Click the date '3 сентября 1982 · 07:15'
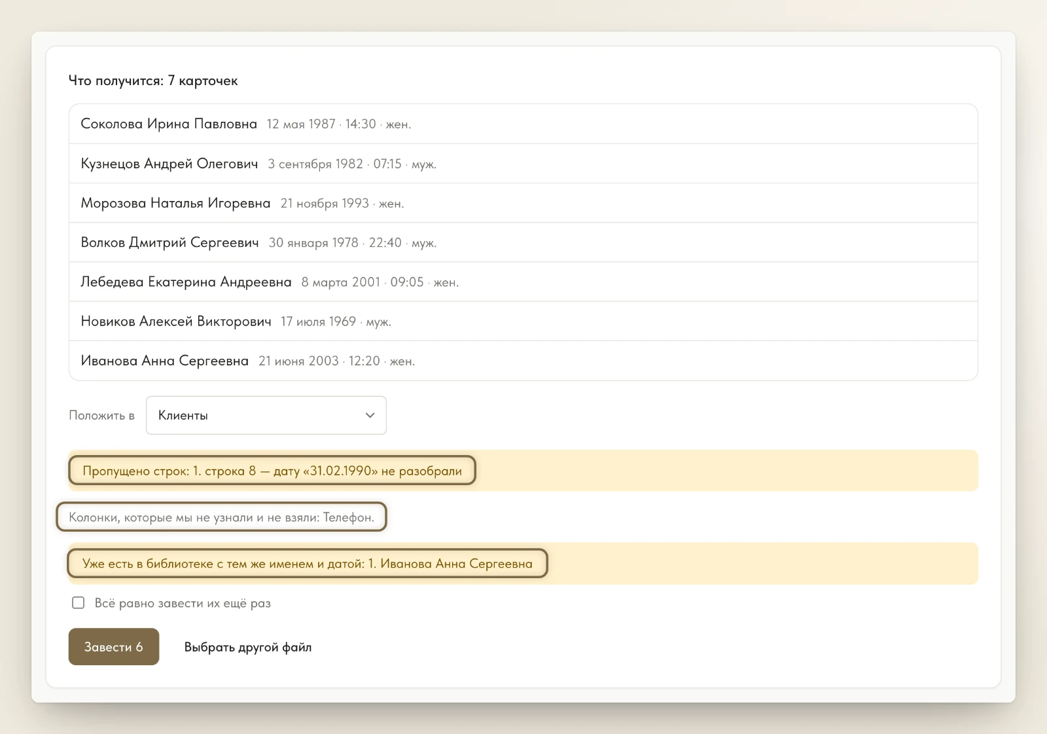The image size is (1047, 734). pyautogui.click(x=334, y=164)
